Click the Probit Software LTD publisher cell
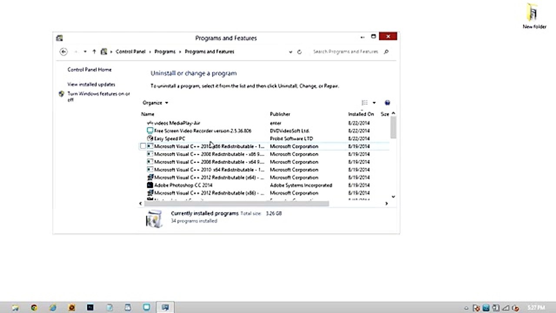 coord(291,139)
